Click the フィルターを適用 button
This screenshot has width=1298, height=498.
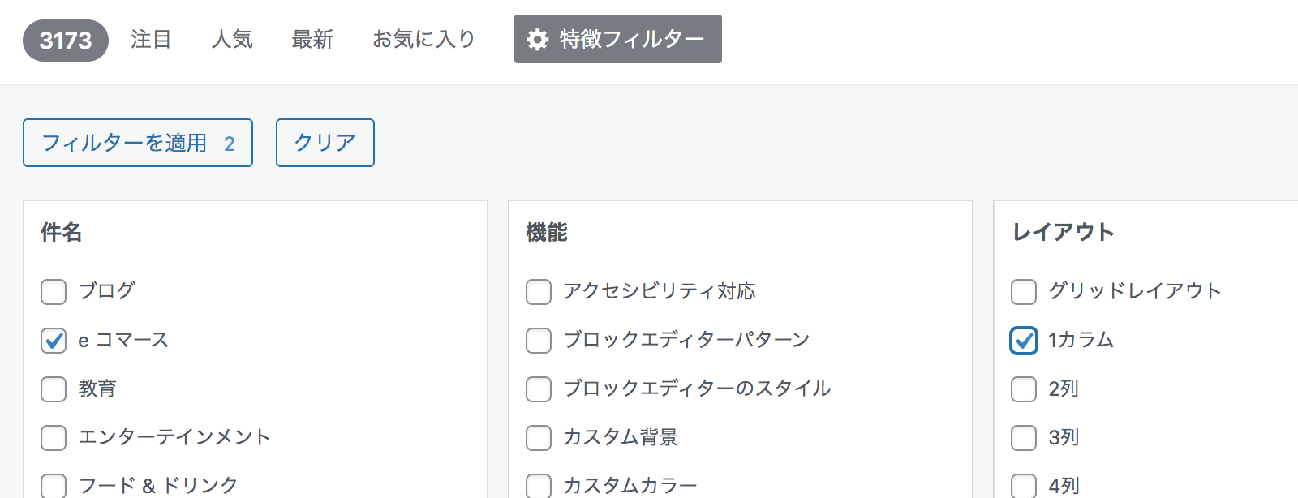click(138, 143)
